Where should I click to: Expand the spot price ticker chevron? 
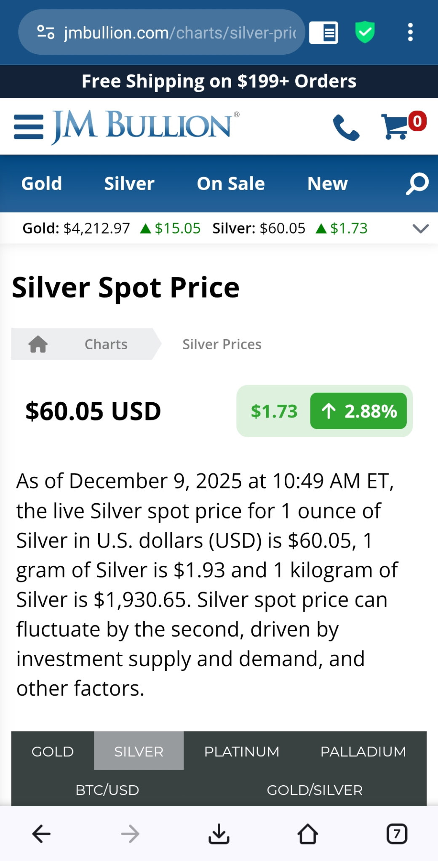(x=420, y=229)
